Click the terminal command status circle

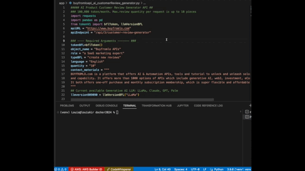(x=58, y=112)
